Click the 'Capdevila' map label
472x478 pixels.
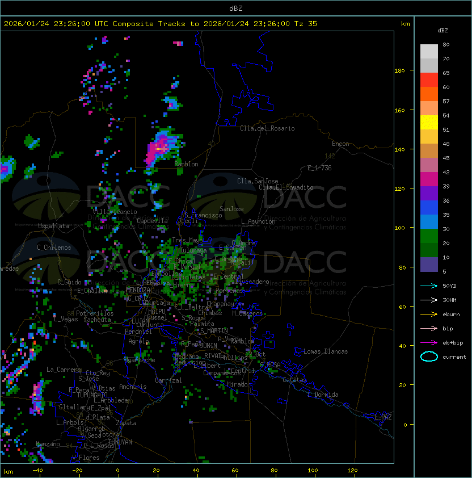point(153,221)
